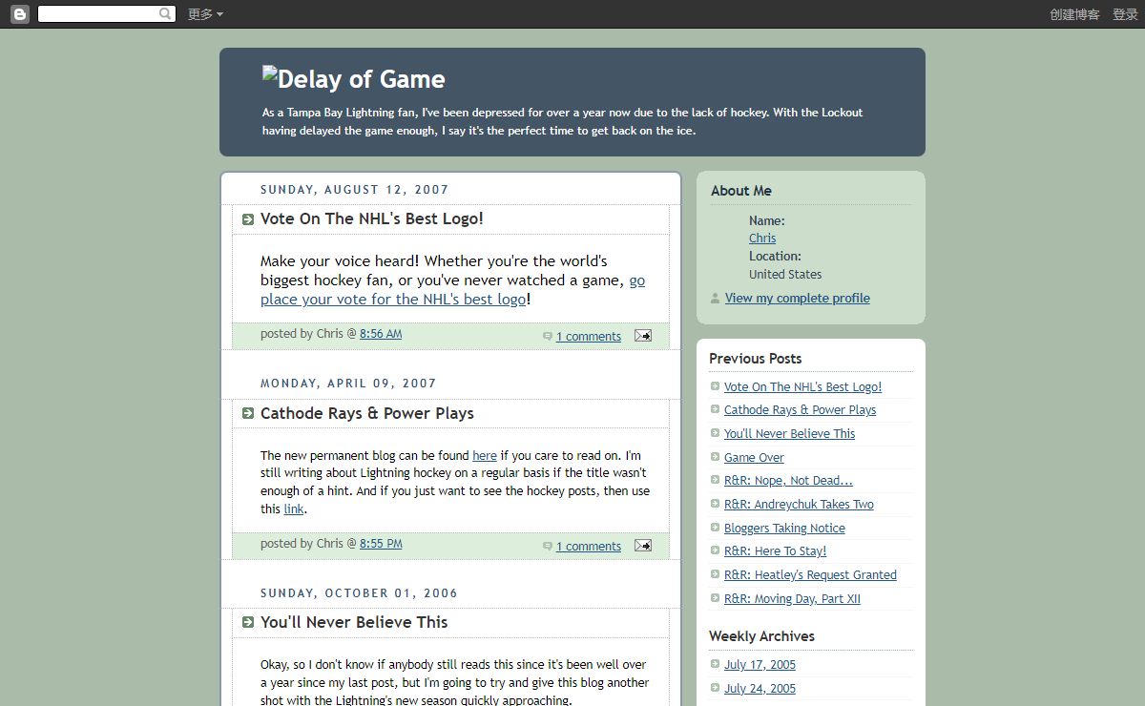The width and height of the screenshot is (1145, 706).
Task: Click the arrow icon beside Vote On The NHL's Best Logo title
Action: tap(248, 219)
